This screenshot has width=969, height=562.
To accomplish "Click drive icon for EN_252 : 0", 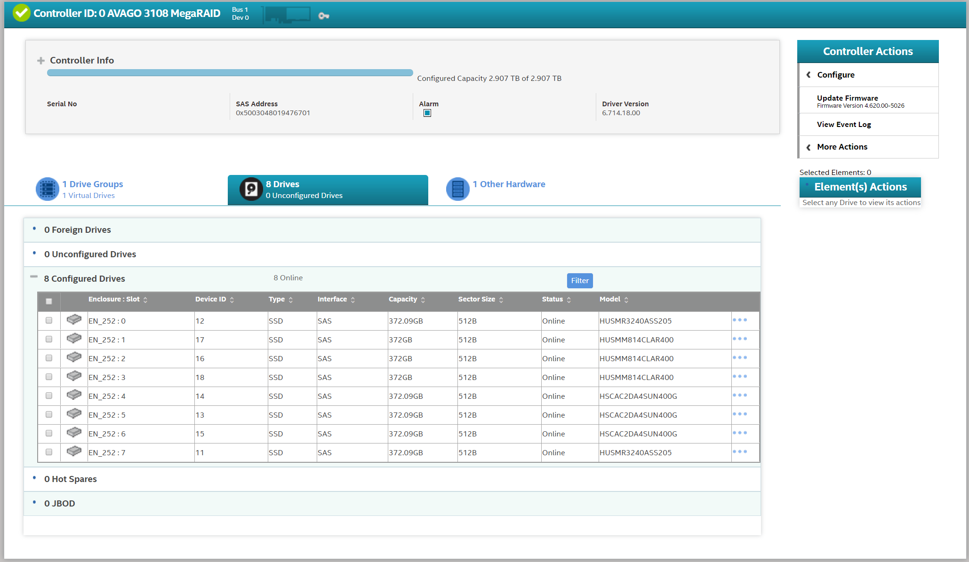I will pos(74,320).
